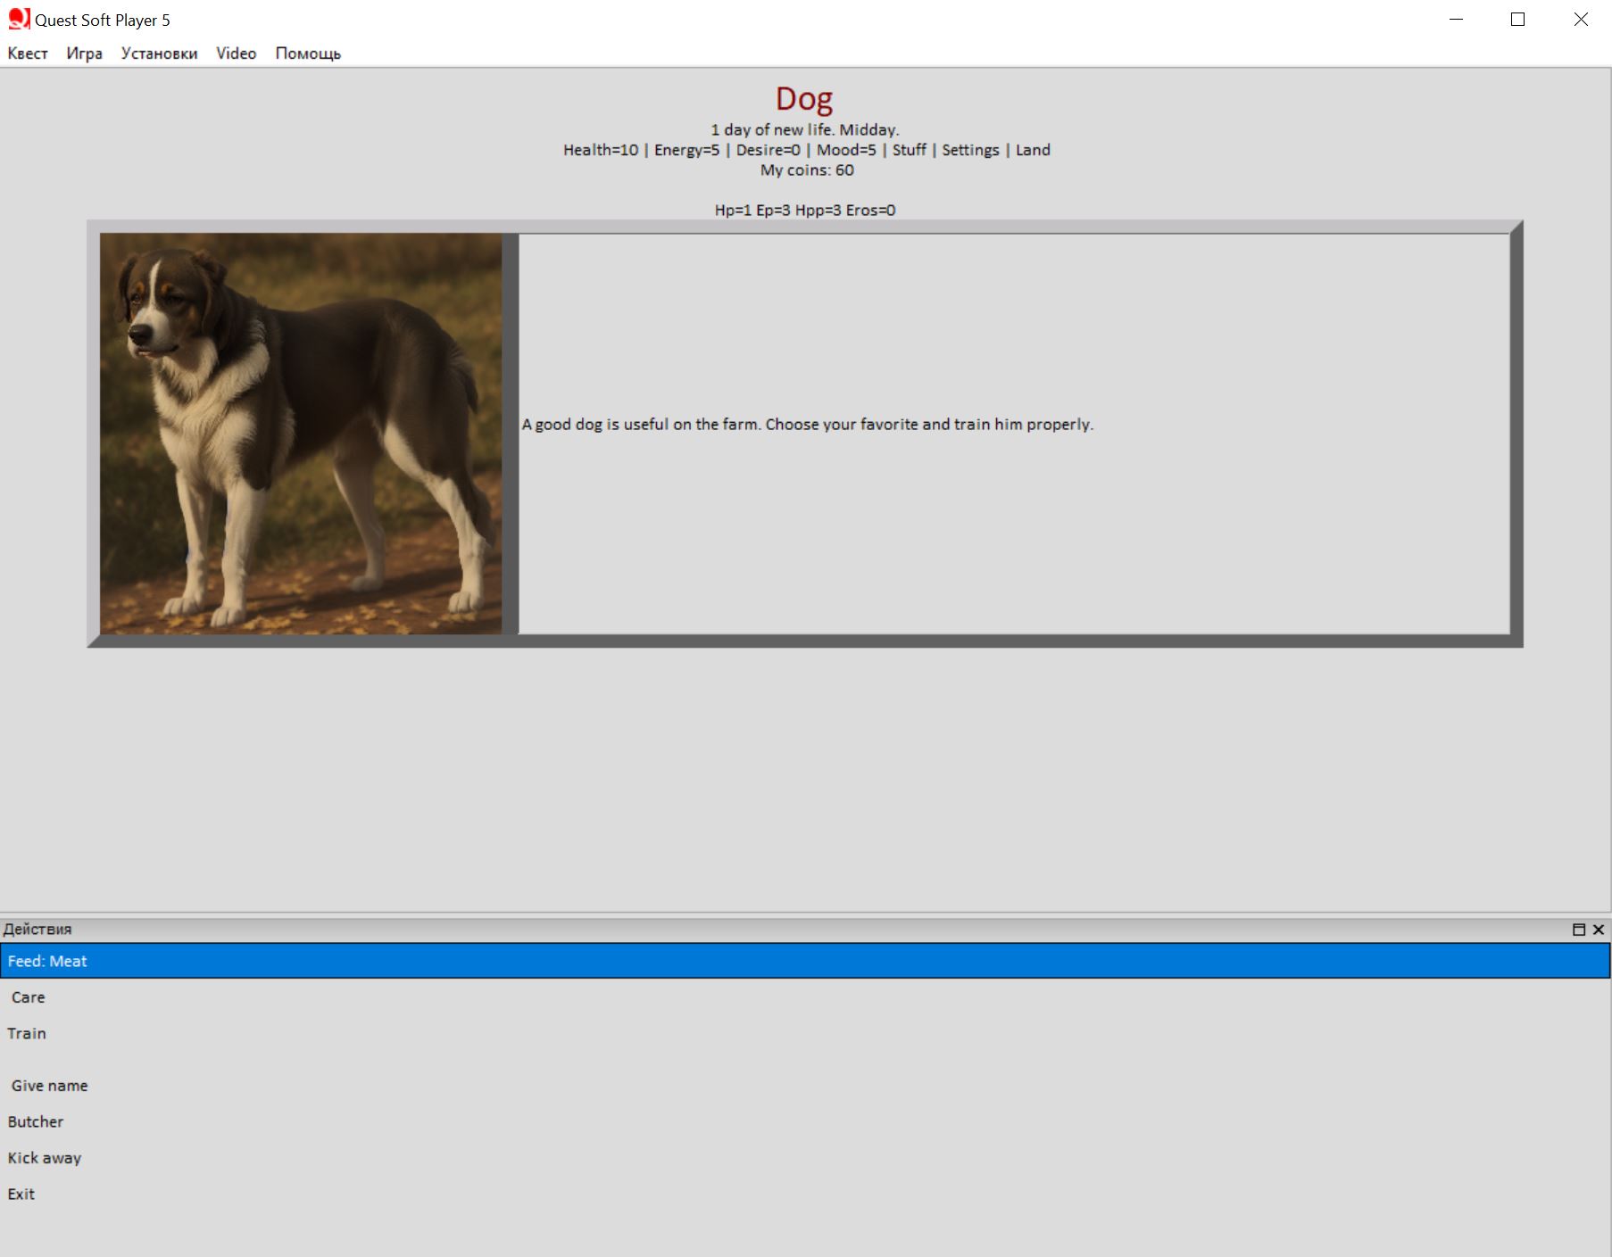Open the Игра menu
Viewport: 1612px width, 1257px height.
click(84, 54)
